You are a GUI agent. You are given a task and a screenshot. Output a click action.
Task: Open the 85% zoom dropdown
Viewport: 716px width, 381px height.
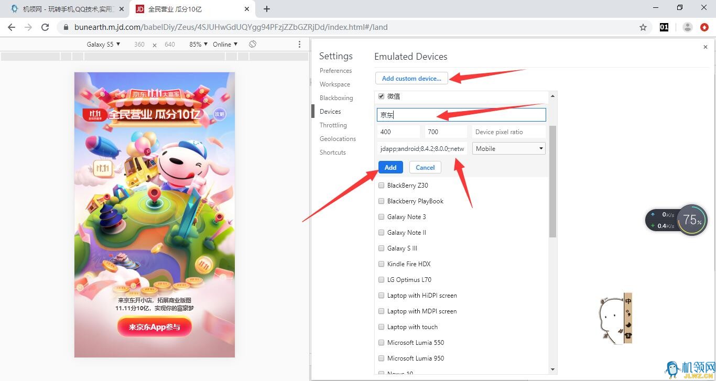coord(198,45)
